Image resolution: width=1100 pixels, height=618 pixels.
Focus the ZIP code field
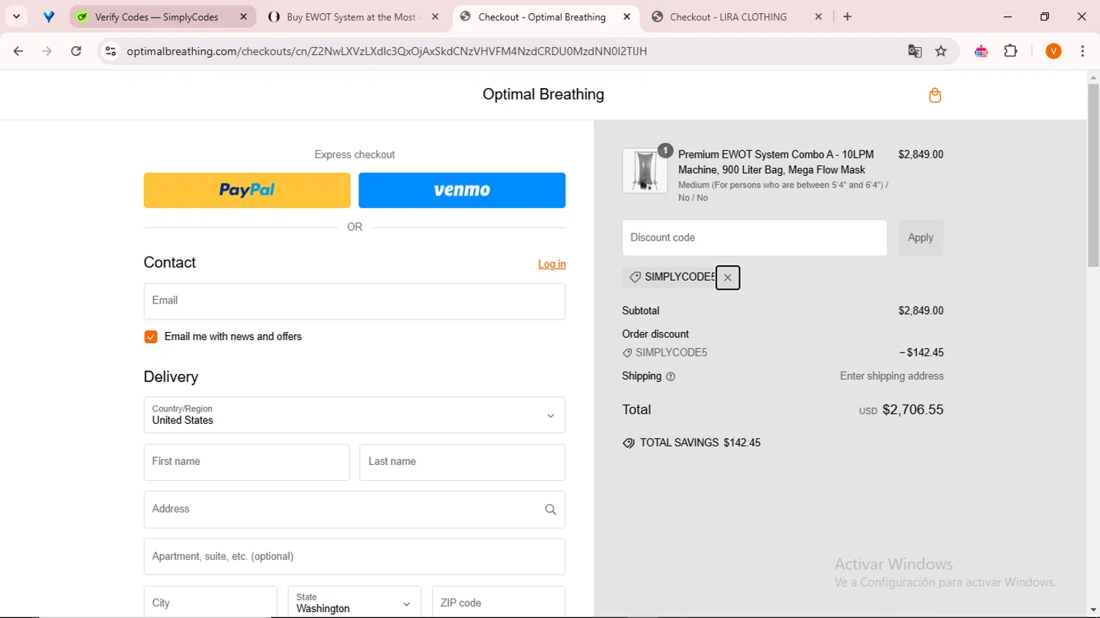[499, 603]
